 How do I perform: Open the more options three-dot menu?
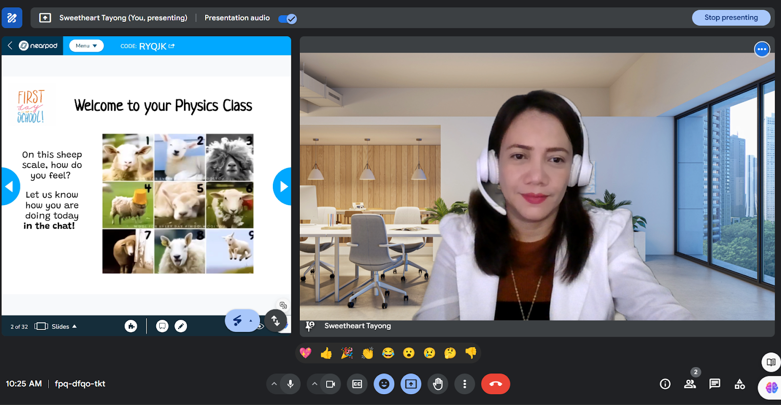pos(465,384)
